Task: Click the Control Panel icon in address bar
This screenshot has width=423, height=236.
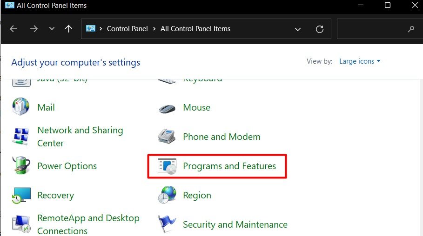Action: tap(91, 28)
